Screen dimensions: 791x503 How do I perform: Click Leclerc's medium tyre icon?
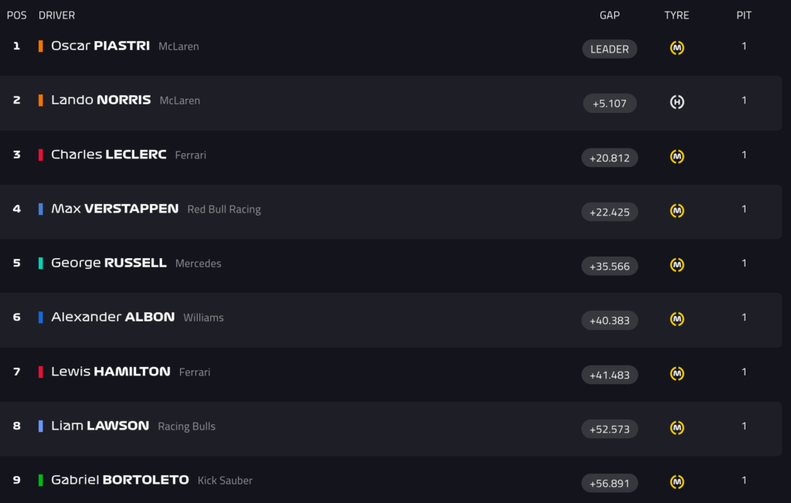pos(677,157)
